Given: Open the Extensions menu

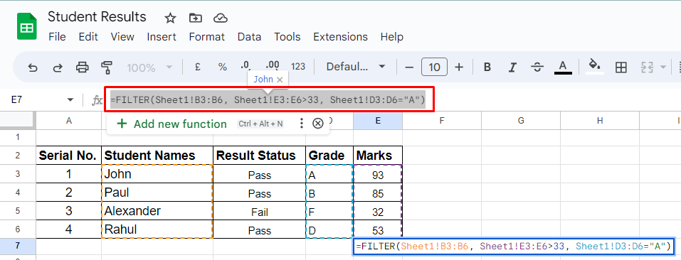Looking at the screenshot, I should coord(340,37).
